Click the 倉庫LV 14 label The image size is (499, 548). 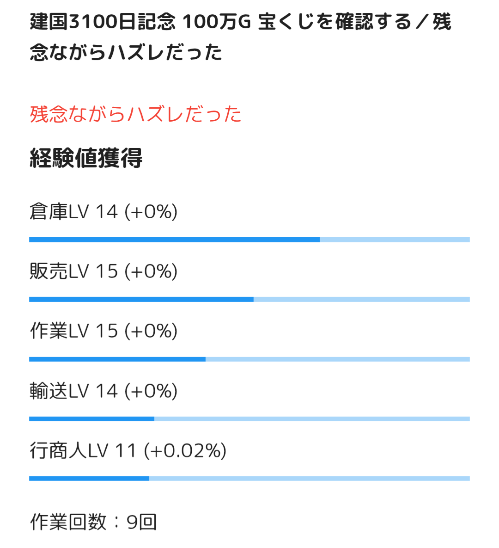pos(74,212)
